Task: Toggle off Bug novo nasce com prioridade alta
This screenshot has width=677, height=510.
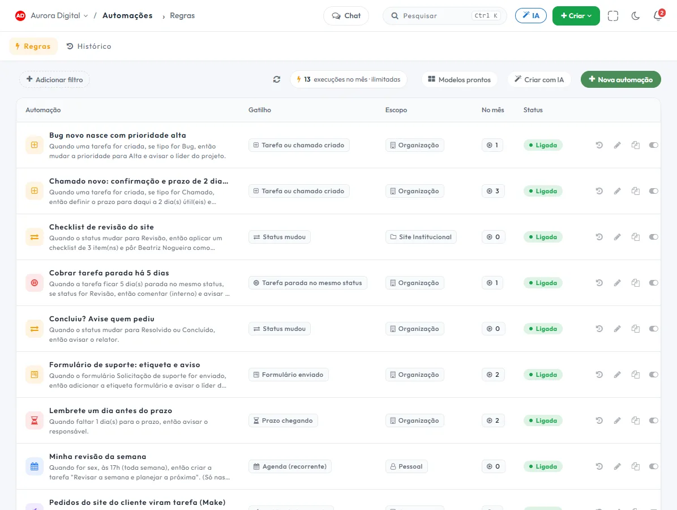Action: pos(654,145)
